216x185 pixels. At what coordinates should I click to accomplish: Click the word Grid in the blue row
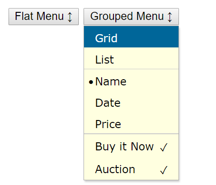tap(106, 38)
